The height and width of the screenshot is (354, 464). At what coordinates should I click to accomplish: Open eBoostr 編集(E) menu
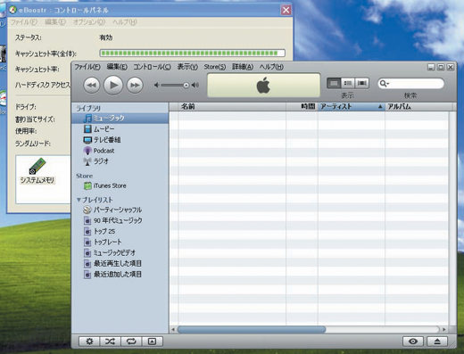click(55, 22)
